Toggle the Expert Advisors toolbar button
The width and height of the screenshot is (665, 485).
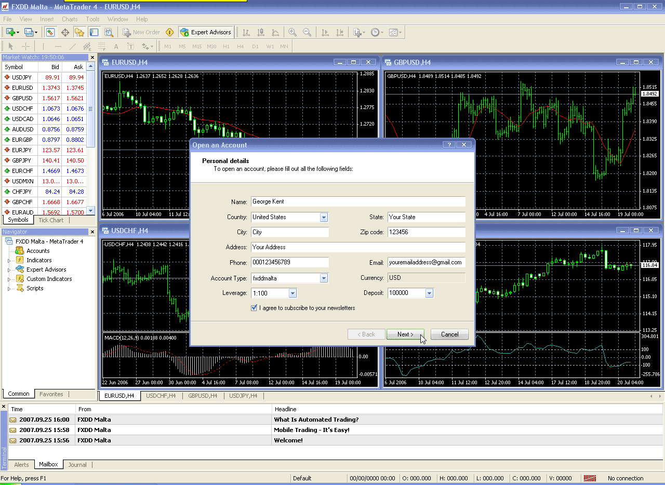[206, 32]
